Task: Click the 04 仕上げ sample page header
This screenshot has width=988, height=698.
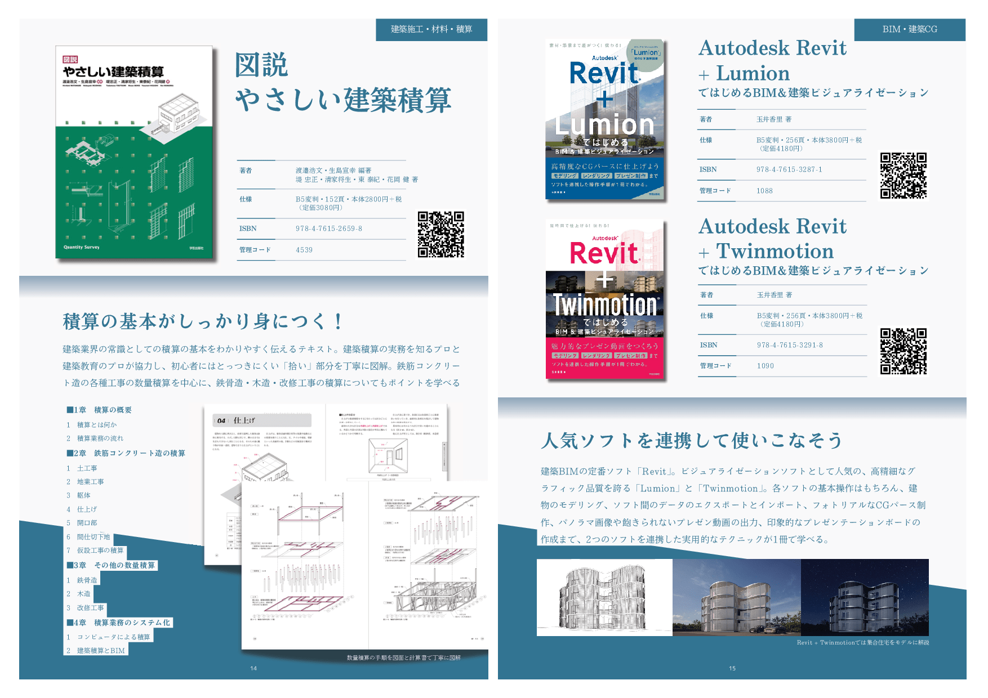Action: (262, 420)
